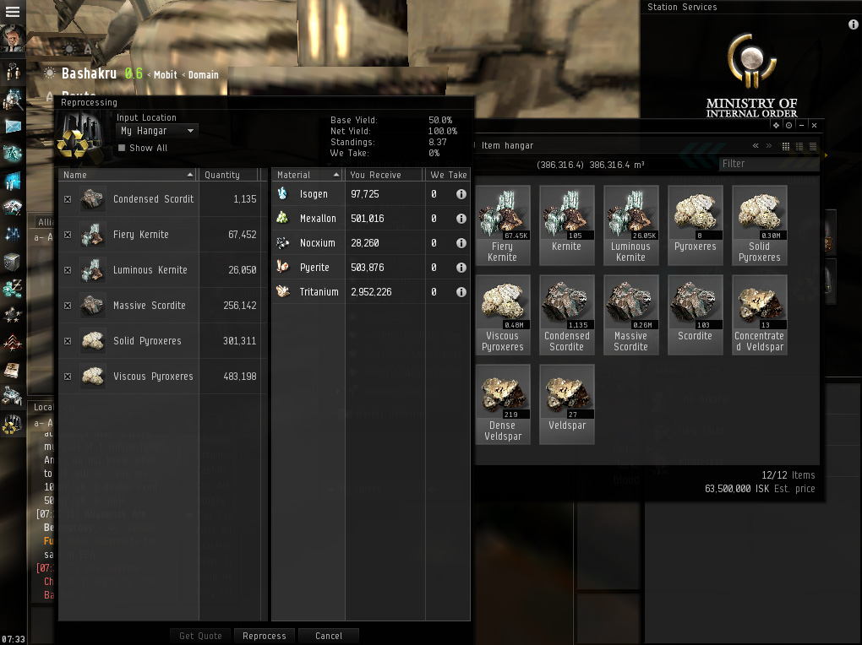Switch Item hangar to list view

pos(812,146)
